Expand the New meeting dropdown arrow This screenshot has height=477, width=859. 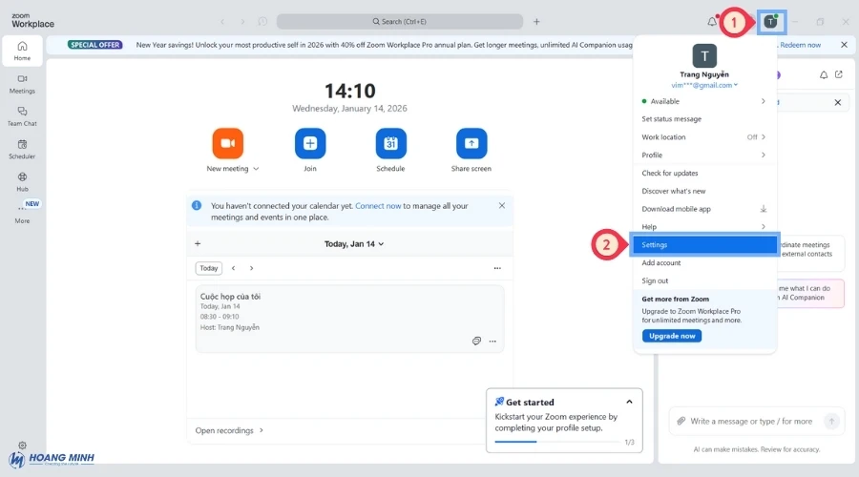coord(256,169)
